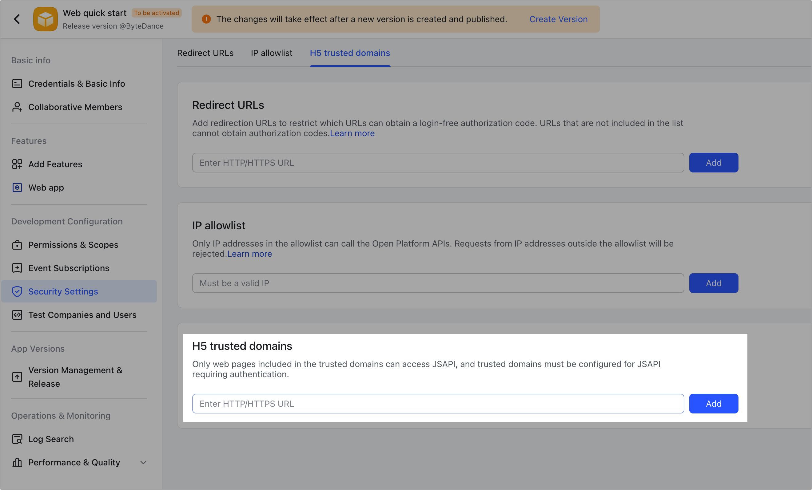Image resolution: width=812 pixels, height=490 pixels.
Task: Focus the H5 trusted domains URL field
Action: click(x=438, y=403)
